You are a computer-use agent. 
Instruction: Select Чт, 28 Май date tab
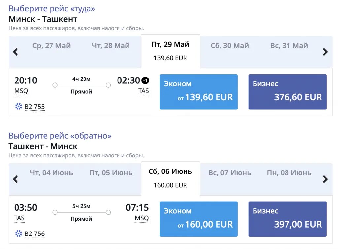111,46
